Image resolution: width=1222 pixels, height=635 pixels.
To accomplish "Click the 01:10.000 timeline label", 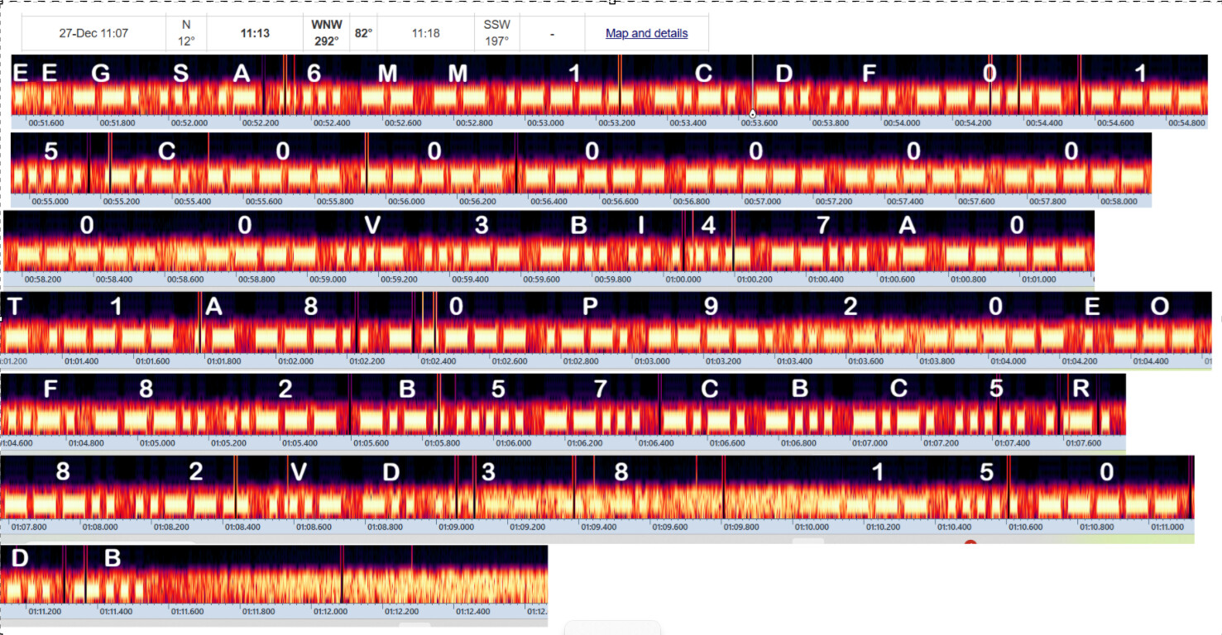I will [x=811, y=526].
